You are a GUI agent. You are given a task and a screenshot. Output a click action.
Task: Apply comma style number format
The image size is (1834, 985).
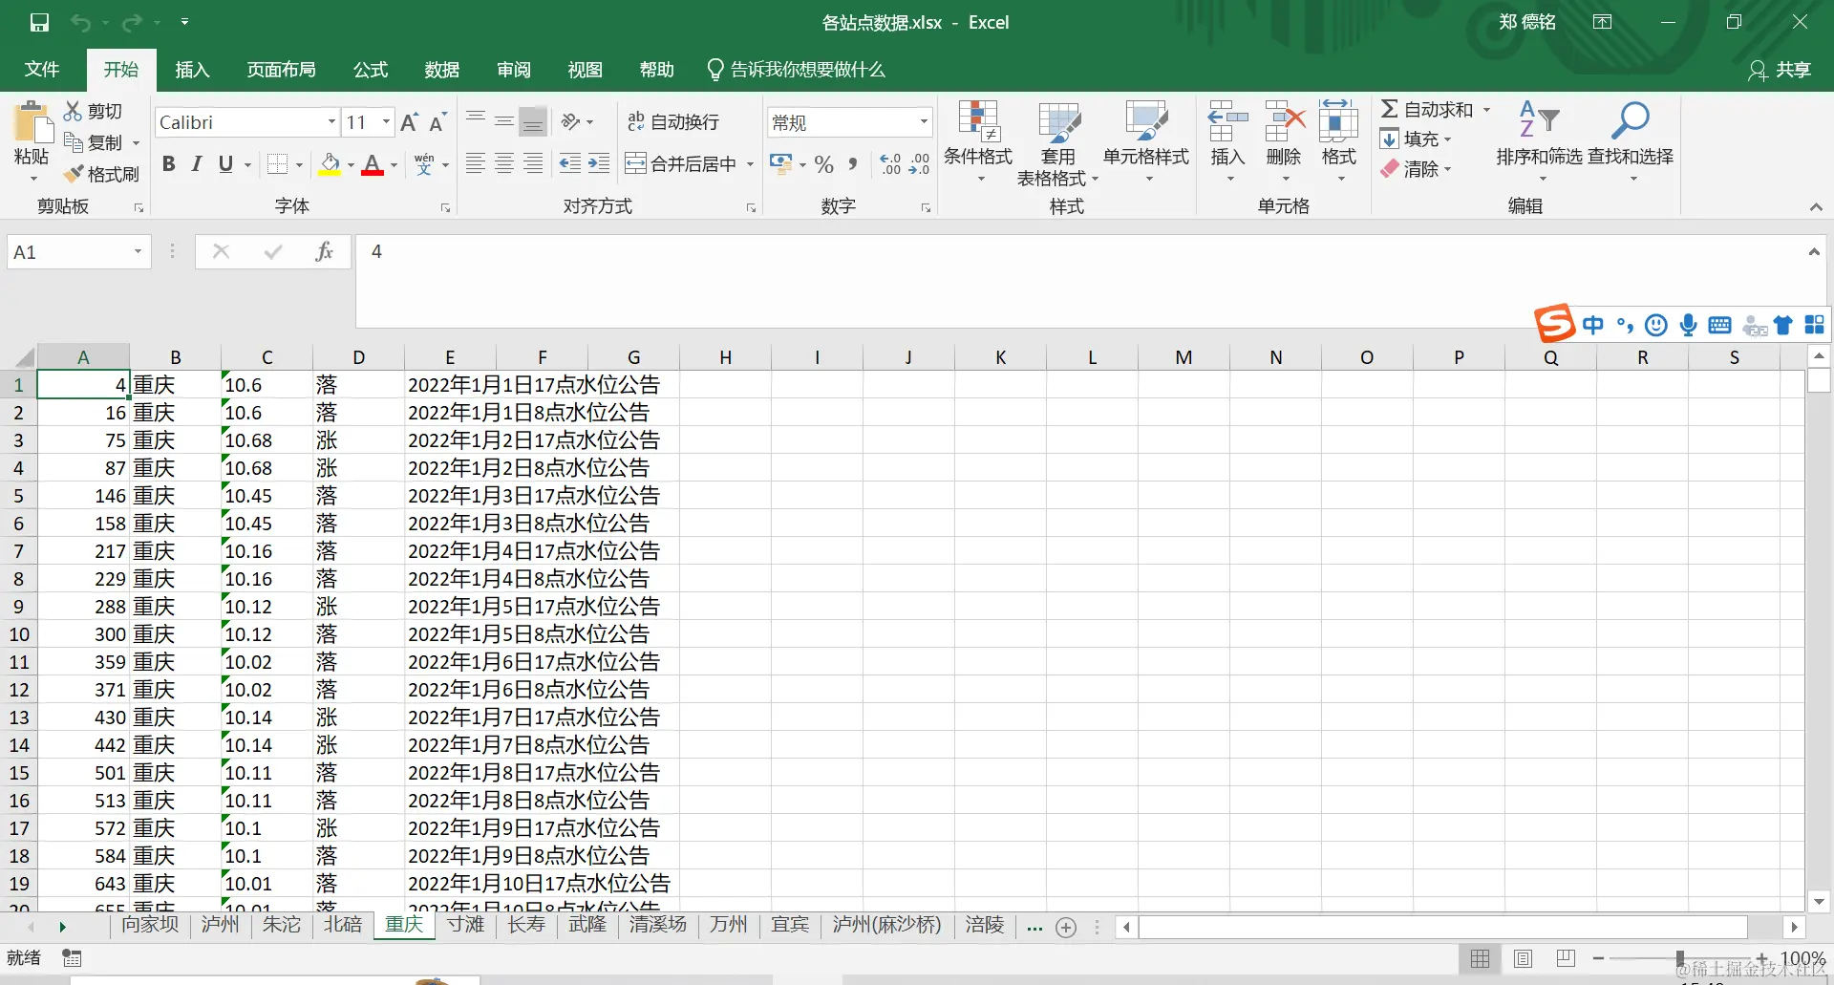pyautogui.click(x=853, y=164)
